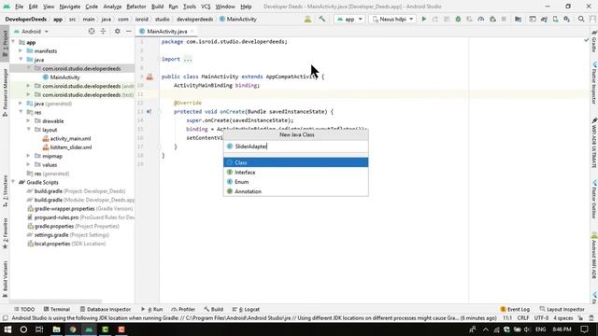
Task: Expand the values folder
Action: pos(28,165)
